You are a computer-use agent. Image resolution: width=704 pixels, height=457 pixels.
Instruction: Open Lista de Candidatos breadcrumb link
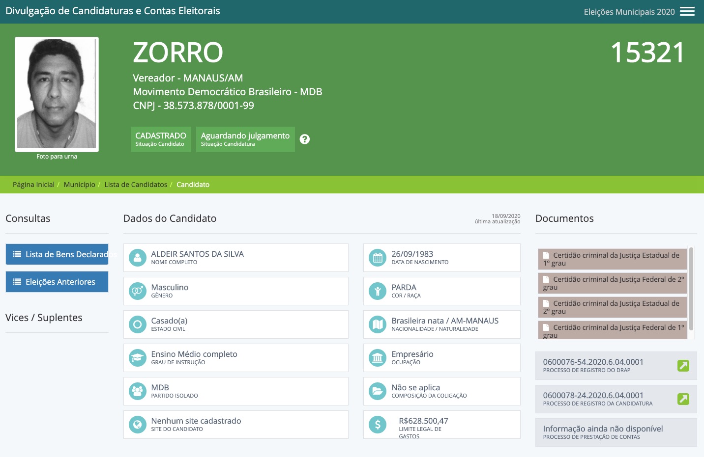136,185
